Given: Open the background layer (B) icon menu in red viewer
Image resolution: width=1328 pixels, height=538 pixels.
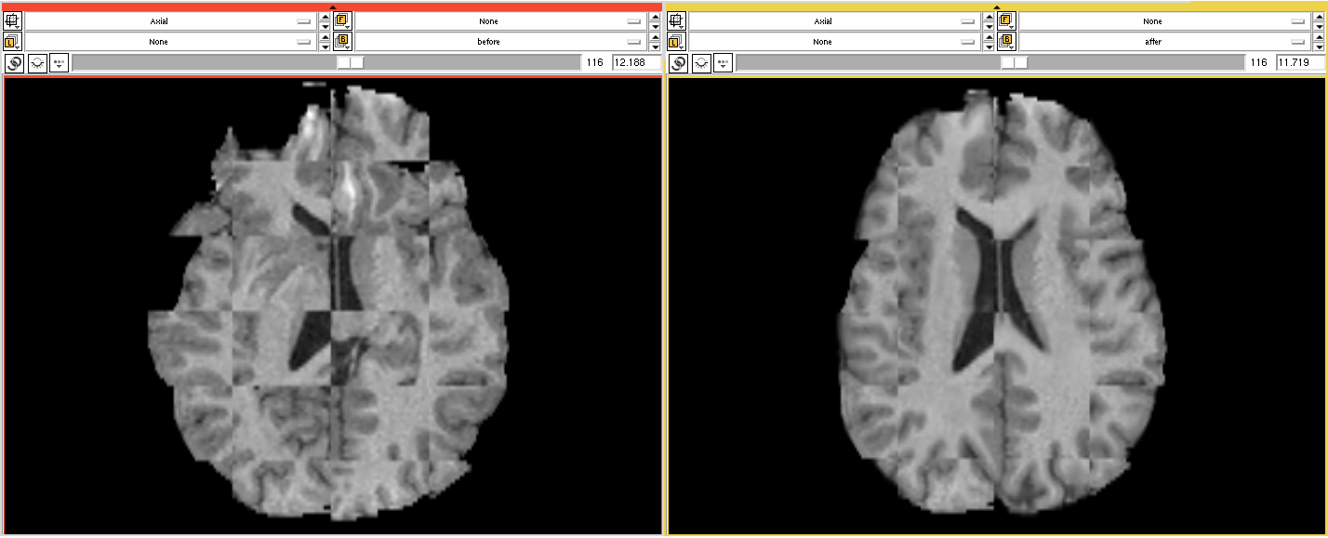Looking at the screenshot, I should (x=342, y=42).
